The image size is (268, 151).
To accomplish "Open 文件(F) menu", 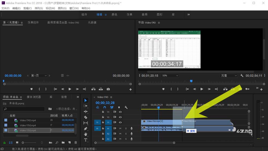I will [x=5, y=8].
